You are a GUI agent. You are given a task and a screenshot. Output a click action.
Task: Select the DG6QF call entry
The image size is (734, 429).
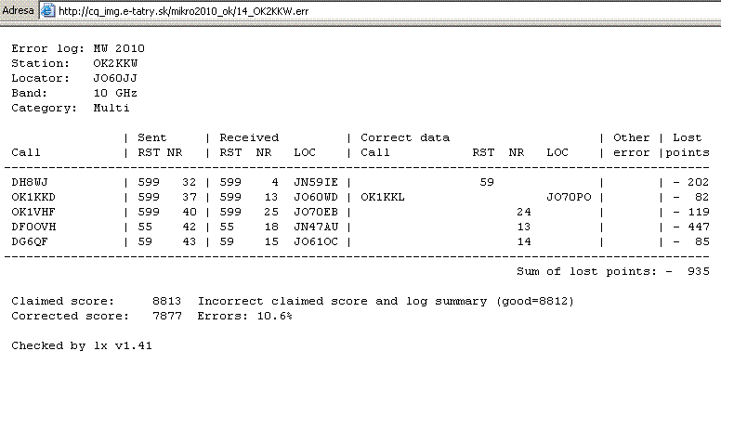point(30,241)
